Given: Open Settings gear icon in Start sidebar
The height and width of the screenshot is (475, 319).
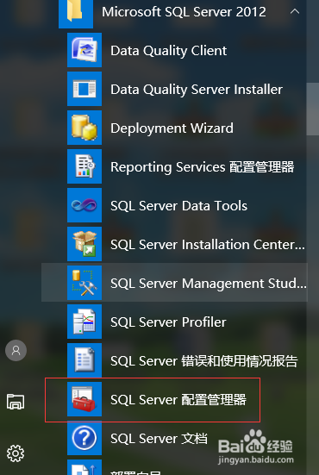Looking at the screenshot, I should pyautogui.click(x=16, y=453).
